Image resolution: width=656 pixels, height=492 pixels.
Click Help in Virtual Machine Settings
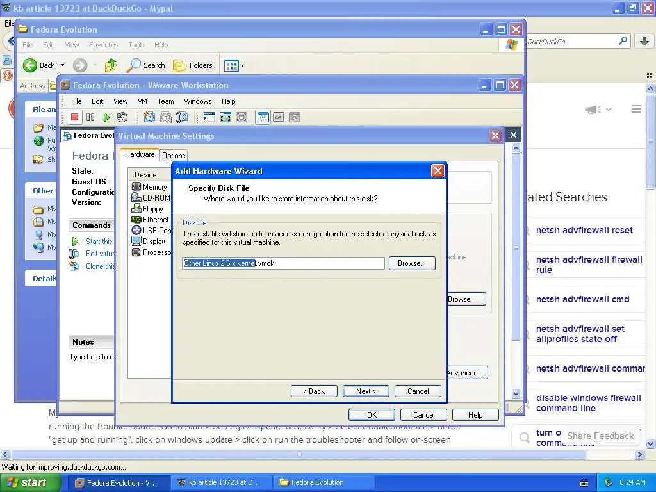click(475, 415)
